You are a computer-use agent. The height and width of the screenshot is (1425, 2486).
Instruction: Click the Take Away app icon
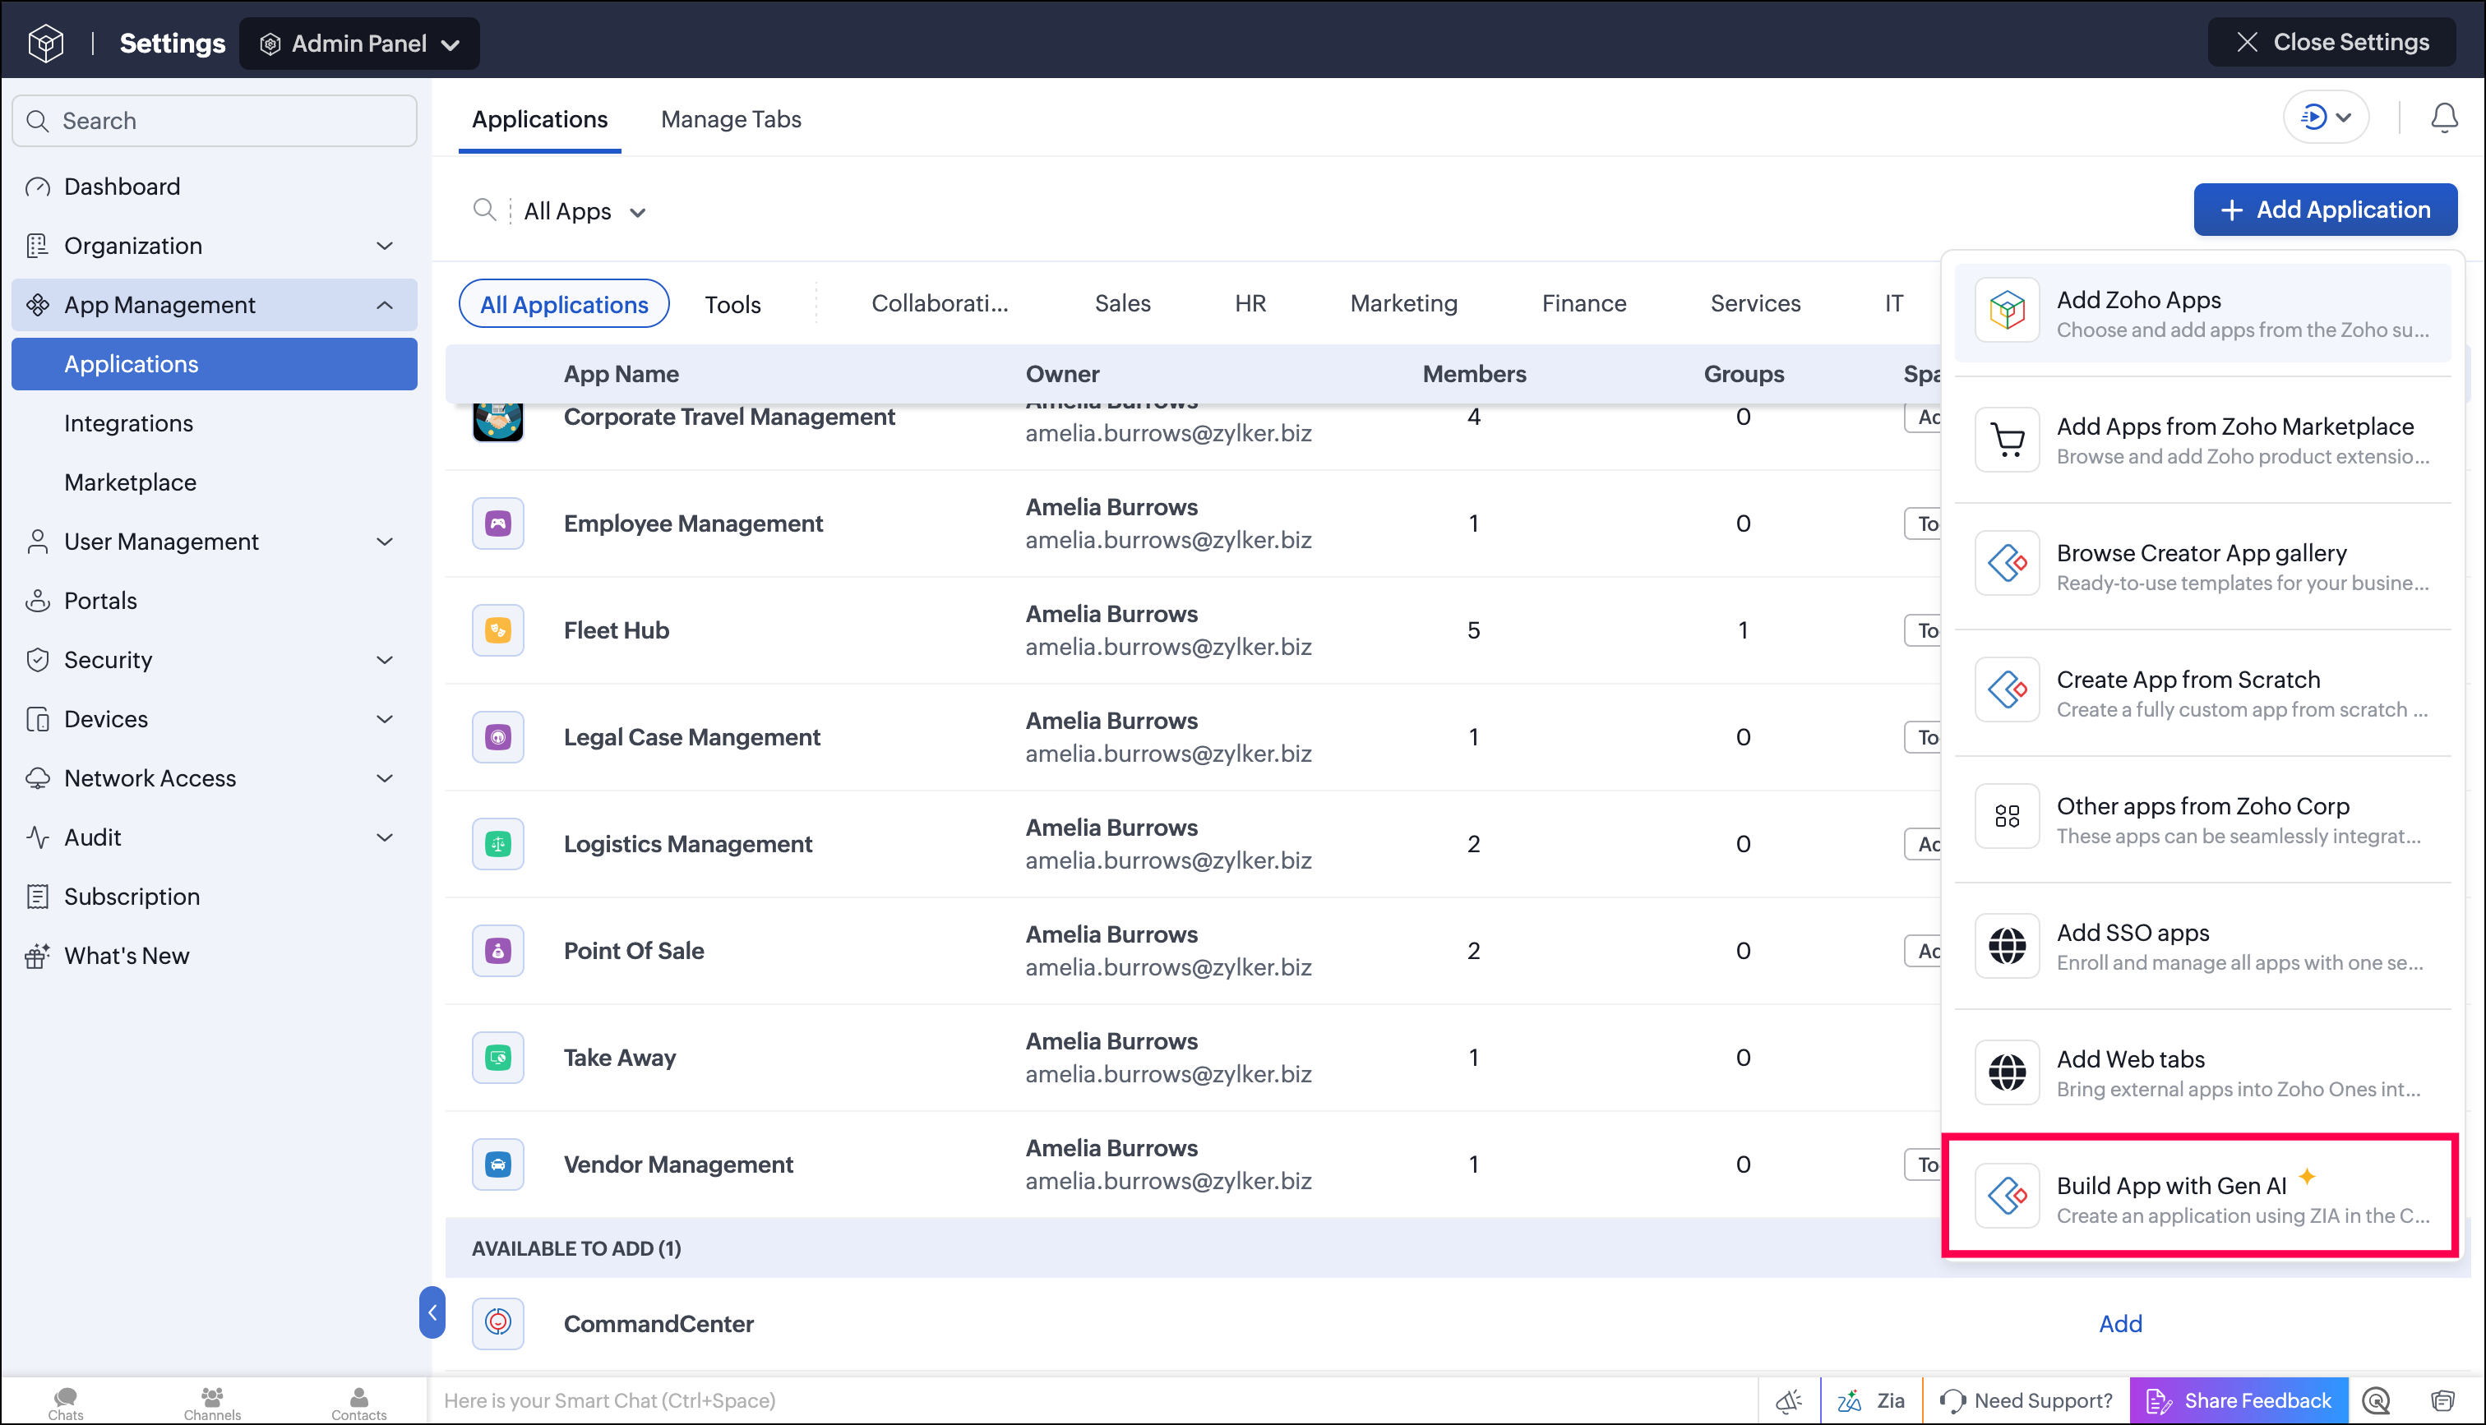[498, 1057]
